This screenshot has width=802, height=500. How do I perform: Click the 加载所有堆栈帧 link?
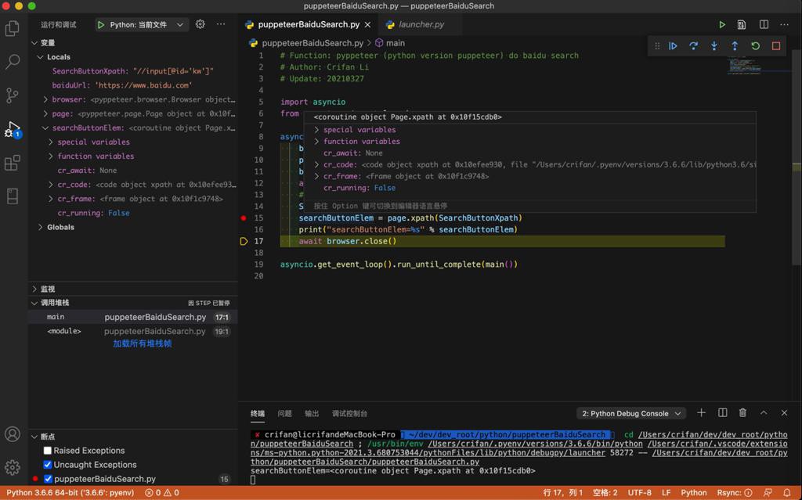tap(142, 344)
